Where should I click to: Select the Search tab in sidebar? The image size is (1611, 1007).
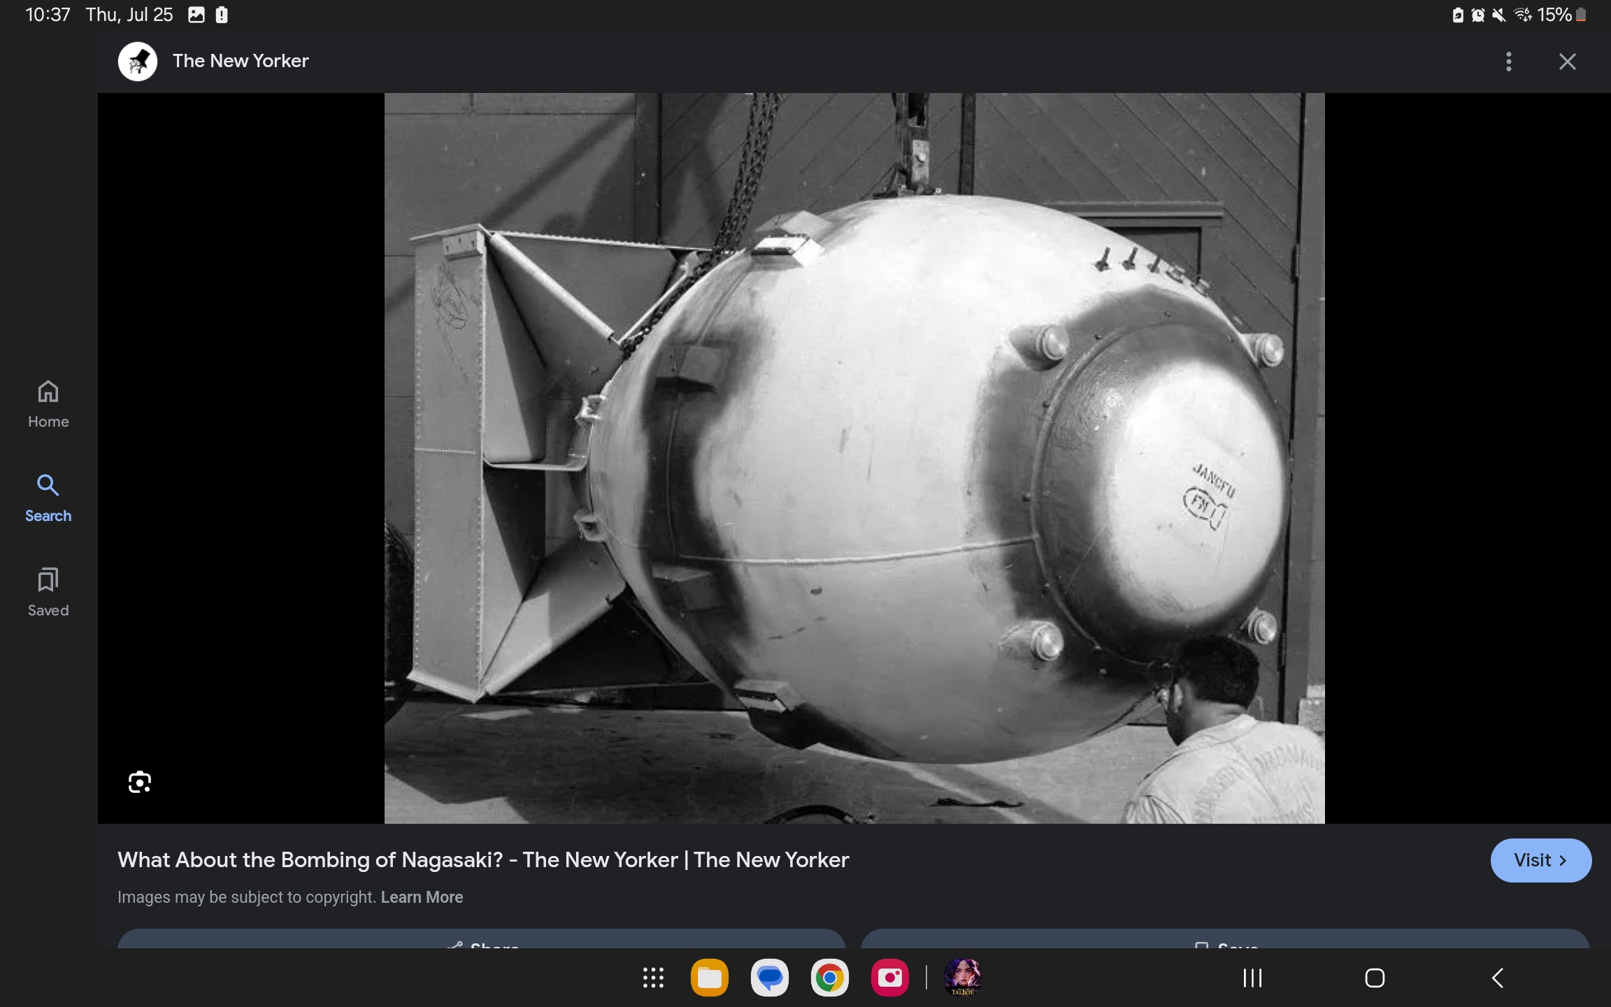[x=48, y=498]
